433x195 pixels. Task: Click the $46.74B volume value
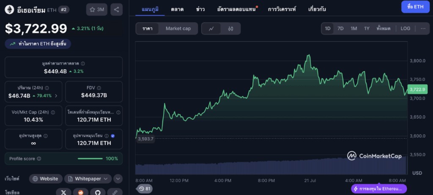[19, 96]
